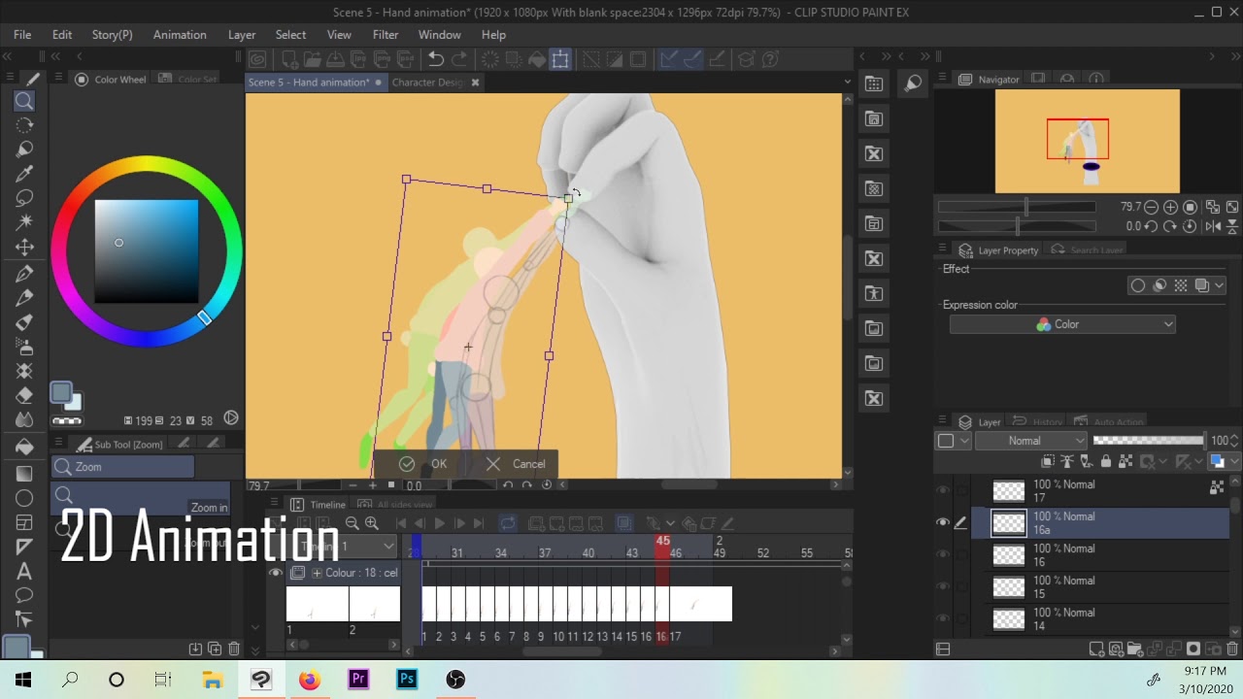Screen dimensions: 1243x699
Task: Select the Eraser tool
Action: (24, 395)
